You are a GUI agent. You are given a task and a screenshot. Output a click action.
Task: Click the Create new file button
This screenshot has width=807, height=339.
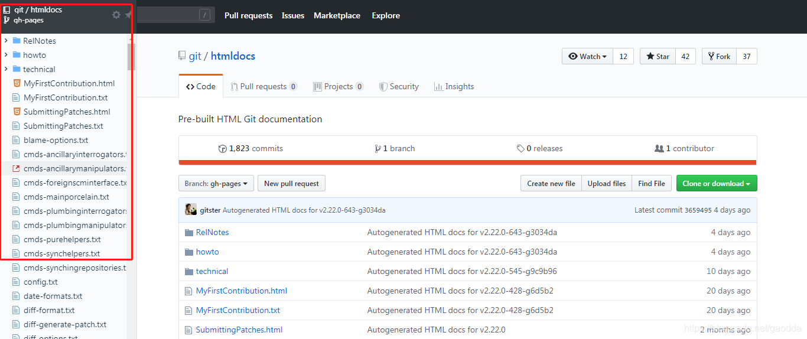(551, 184)
